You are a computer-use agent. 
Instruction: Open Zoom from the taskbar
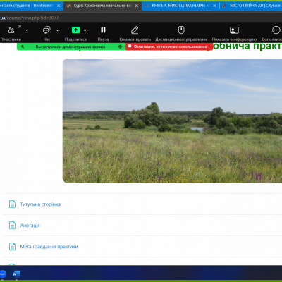pos(3,274)
